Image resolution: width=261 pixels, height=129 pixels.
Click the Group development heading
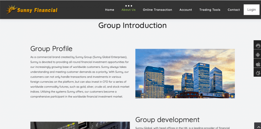(x=167, y=120)
